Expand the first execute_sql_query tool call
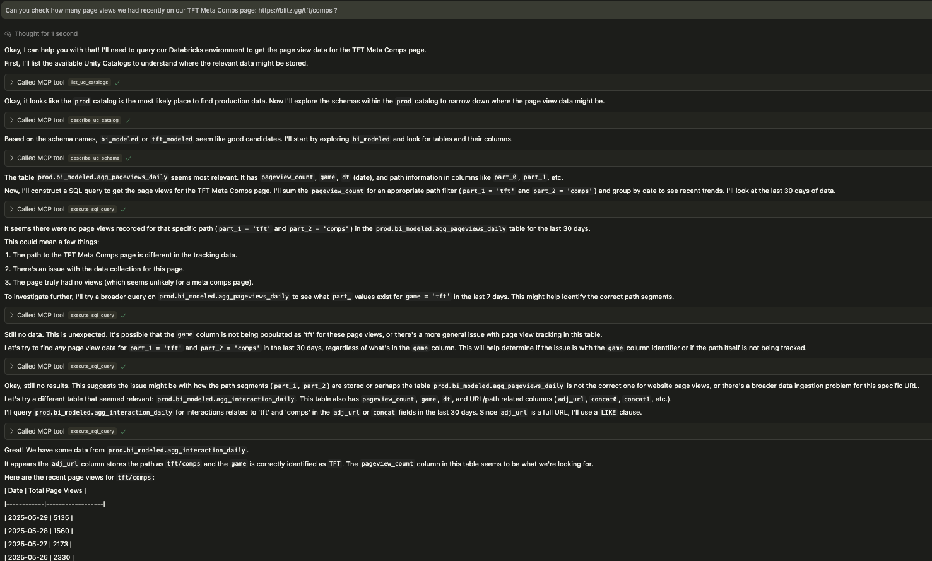 [11, 209]
